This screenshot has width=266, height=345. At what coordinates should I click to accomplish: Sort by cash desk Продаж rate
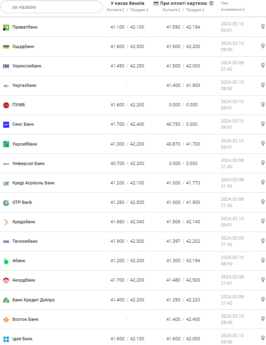[139, 10]
